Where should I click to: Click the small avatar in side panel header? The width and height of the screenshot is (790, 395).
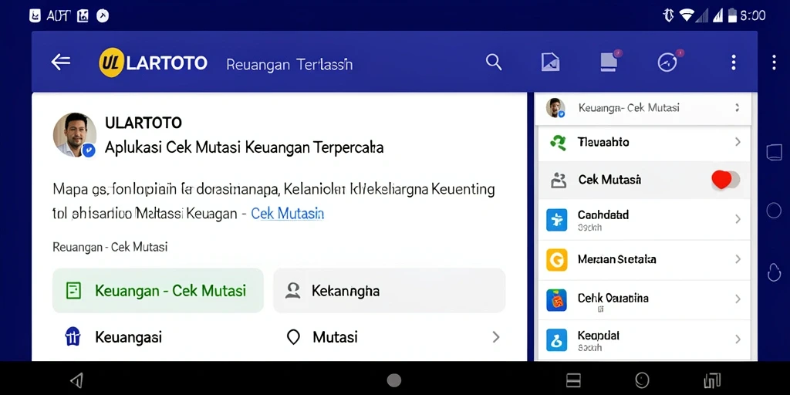coord(555,108)
